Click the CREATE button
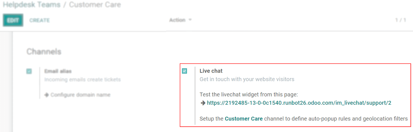This screenshot has height=132, width=413. (x=40, y=20)
